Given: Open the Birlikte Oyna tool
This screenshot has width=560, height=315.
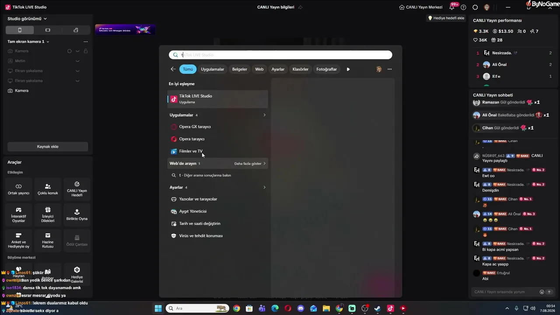Looking at the screenshot, I should pyautogui.click(x=77, y=215).
